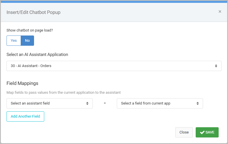Open 'Select a field from current app' dropdown
The width and height of the screenshot is (228, 144).
tap(159, 103)
